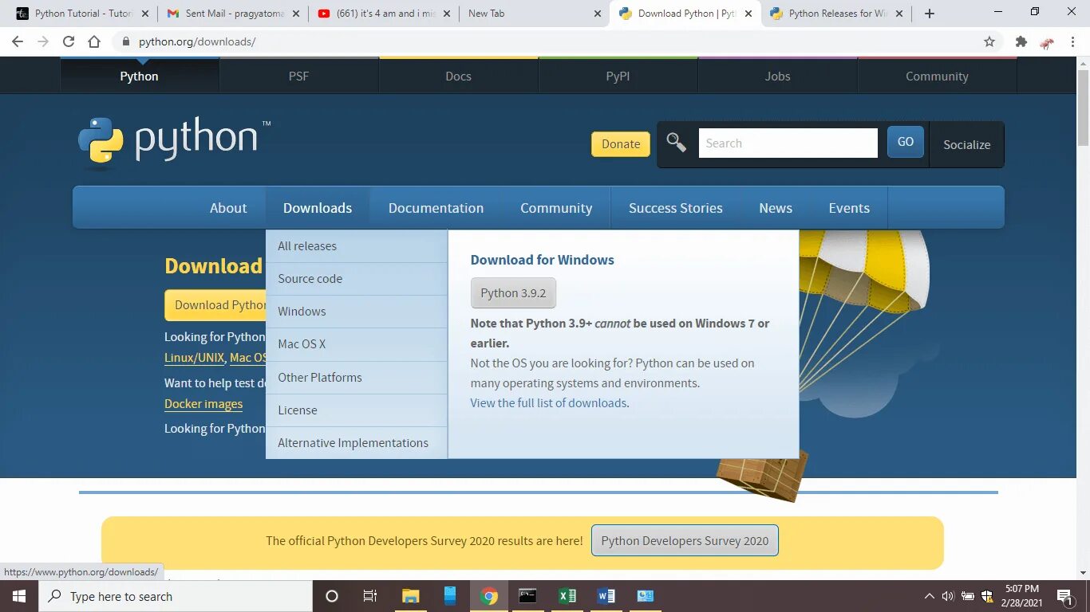Open Excel from the taskbar
Image resolution: width=1090 pixels, height=612 pixels.
tap(567, 596)
